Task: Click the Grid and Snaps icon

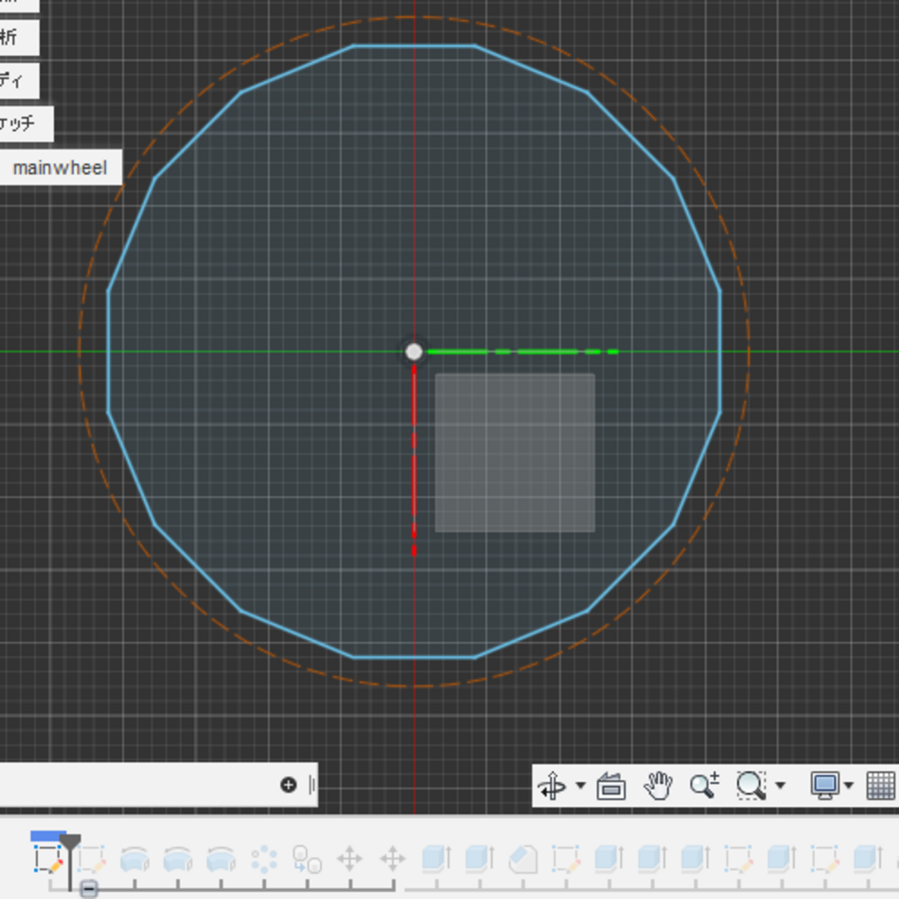Action: click(x=880, y=786)
